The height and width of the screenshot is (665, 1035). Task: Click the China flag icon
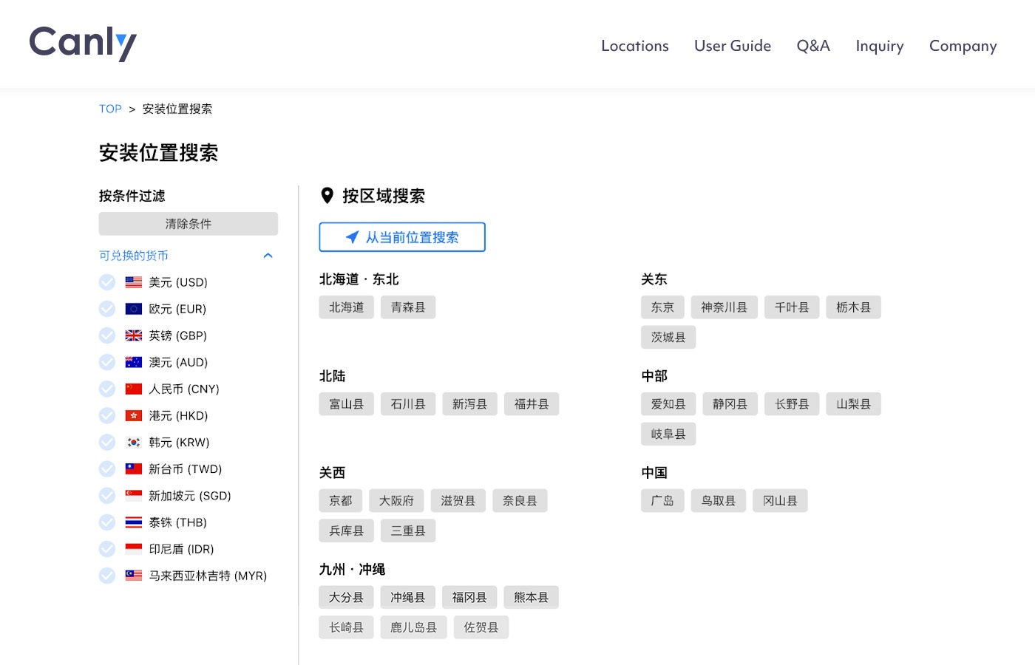pyautogui.click(x=134, y=389)
